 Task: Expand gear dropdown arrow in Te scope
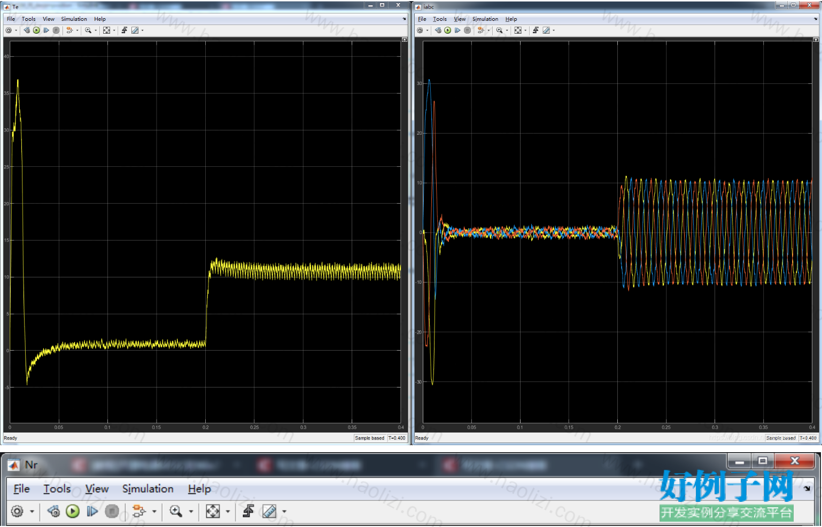point(16,30)
